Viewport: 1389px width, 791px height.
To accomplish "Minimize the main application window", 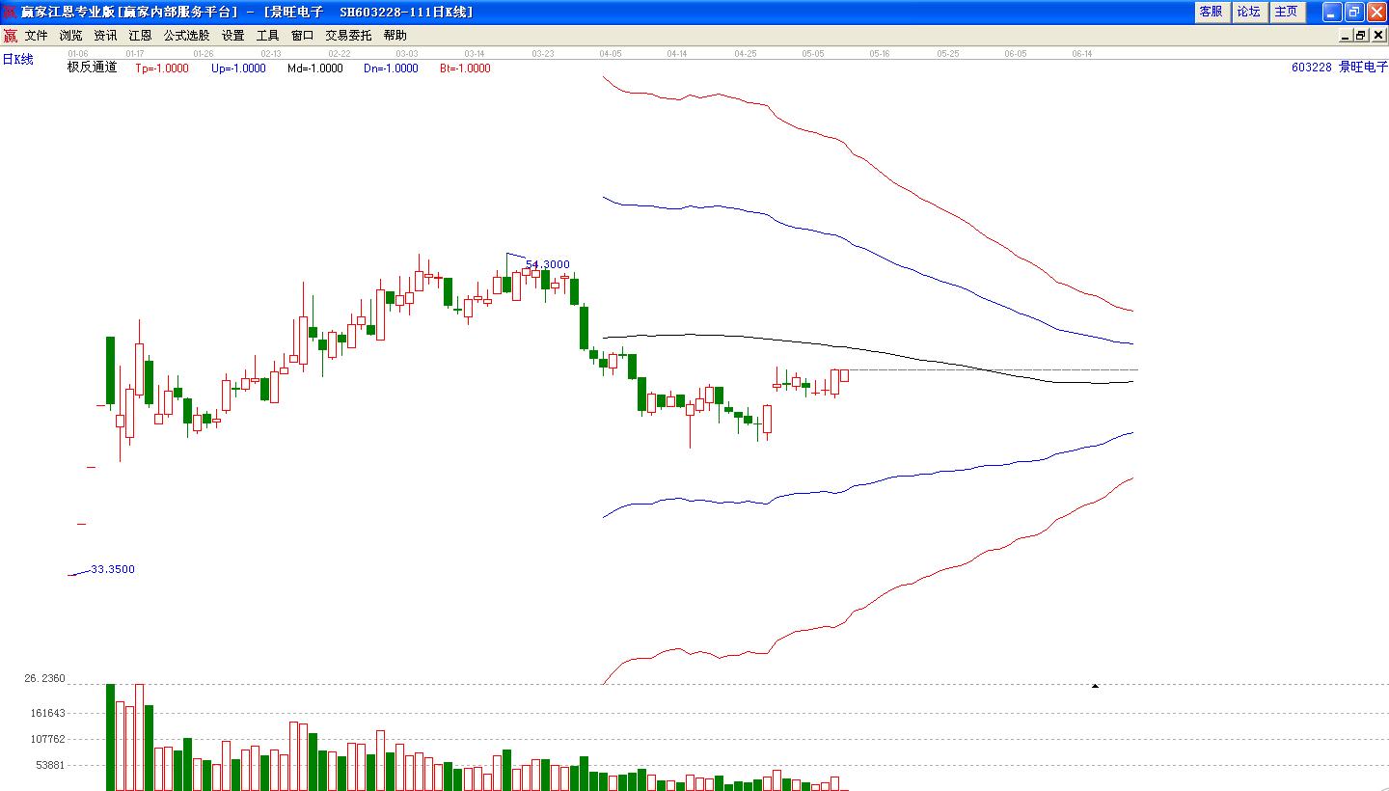I will 1332,12.
